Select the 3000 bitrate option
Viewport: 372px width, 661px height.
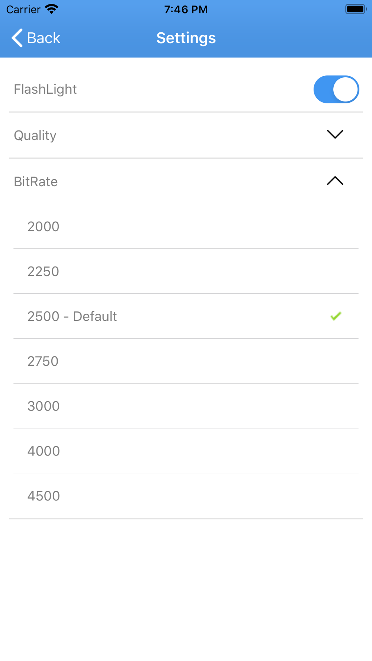pos(186,406)
